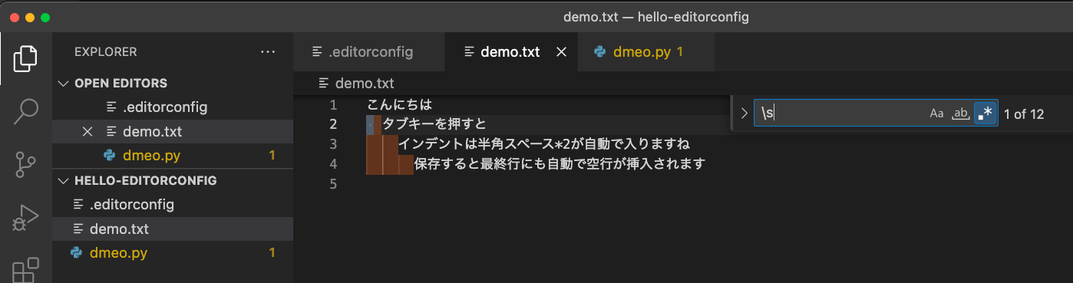This screenshot has height=283, width=1073.
Task: Open the Extensions view
Action: (25, 269)
